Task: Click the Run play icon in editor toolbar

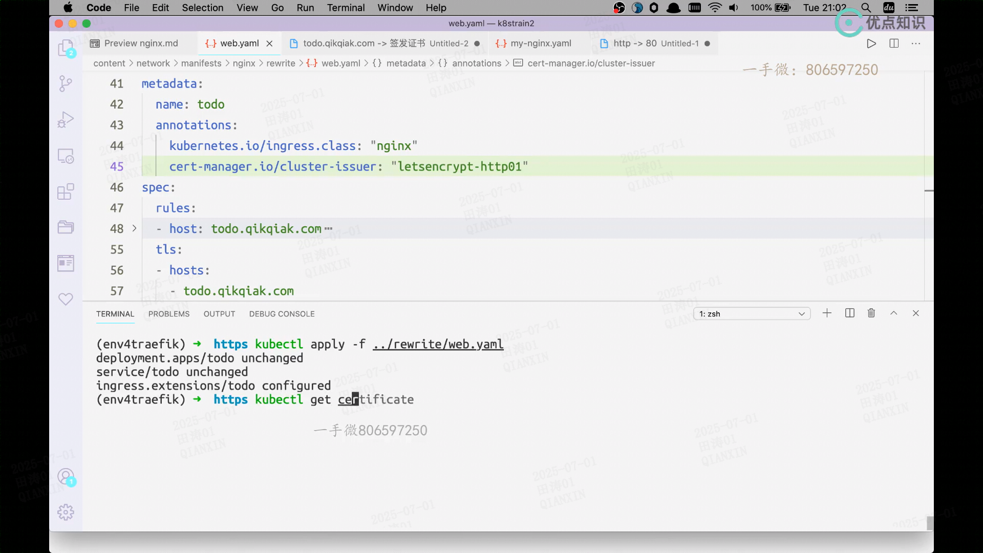Action: pos(871,44)
